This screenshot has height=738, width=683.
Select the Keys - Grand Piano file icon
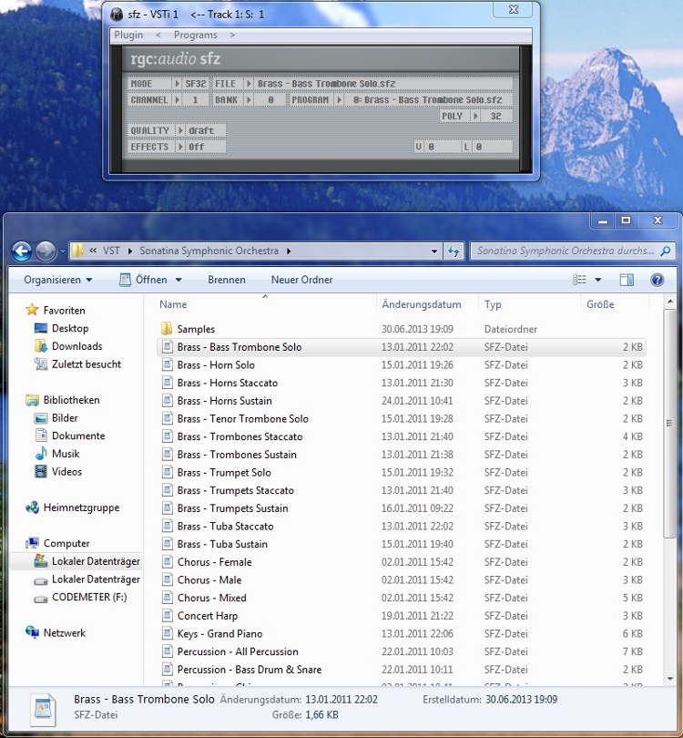(167, 633)
